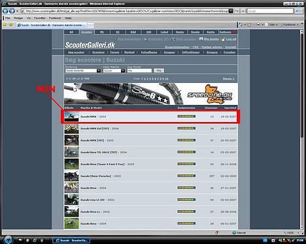
Task: Click the Søg Model text field
Action: [x=139, y=70]
